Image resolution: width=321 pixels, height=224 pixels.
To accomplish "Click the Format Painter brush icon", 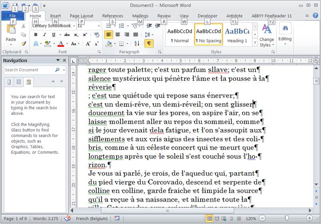I will [x=24, y=44].
